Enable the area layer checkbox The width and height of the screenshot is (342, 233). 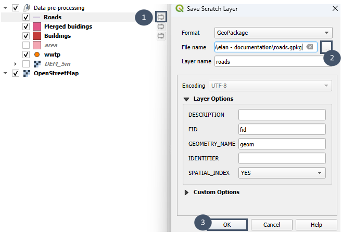(x=26, y=45)
